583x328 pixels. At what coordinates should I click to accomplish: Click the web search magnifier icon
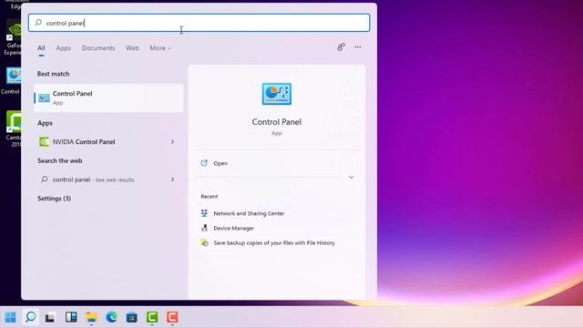click(45, 179)
